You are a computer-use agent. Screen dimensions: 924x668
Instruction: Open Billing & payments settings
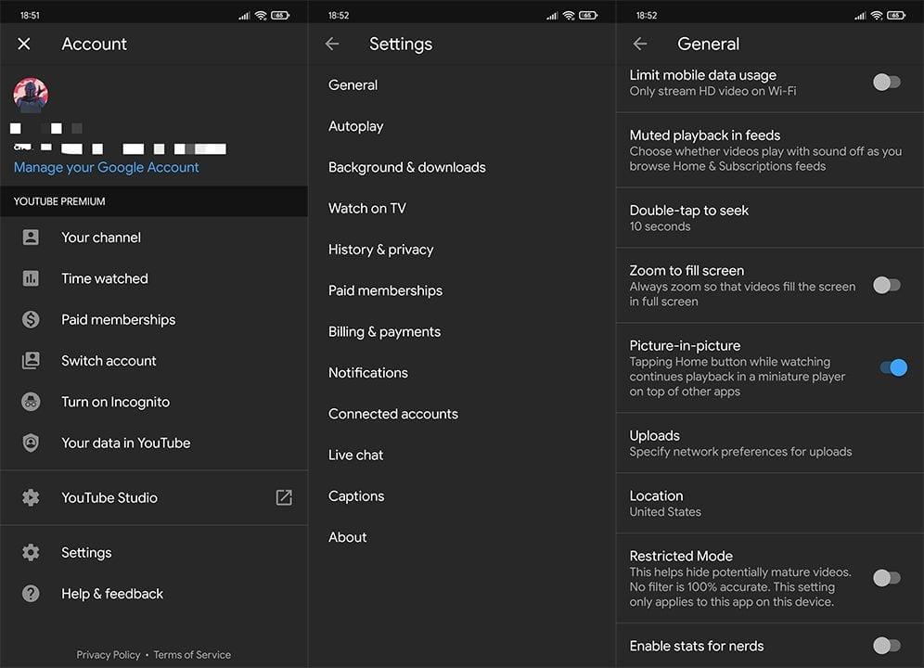462,332
